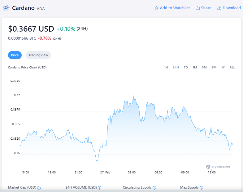Open the Market Cap info icon
This screenshot has width=243, height=192.
39,188
